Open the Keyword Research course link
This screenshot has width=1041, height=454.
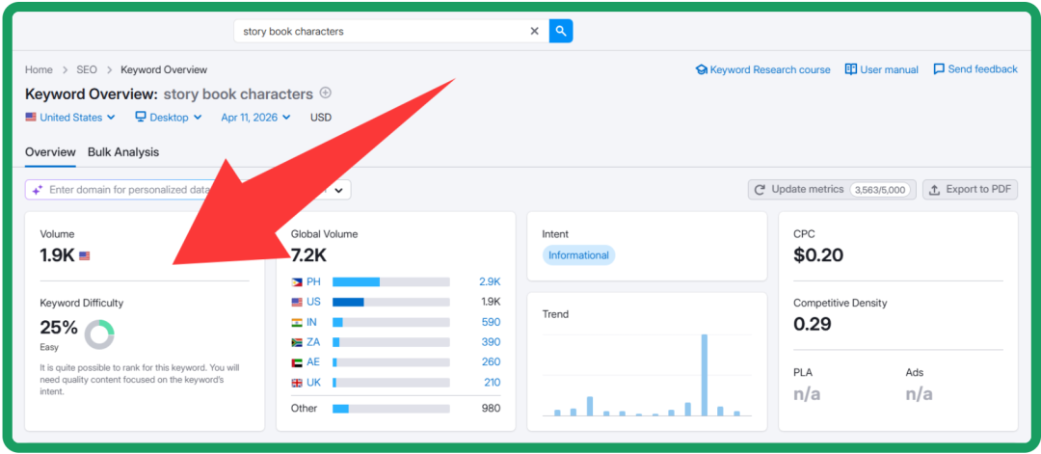click(x=762, y=69)
